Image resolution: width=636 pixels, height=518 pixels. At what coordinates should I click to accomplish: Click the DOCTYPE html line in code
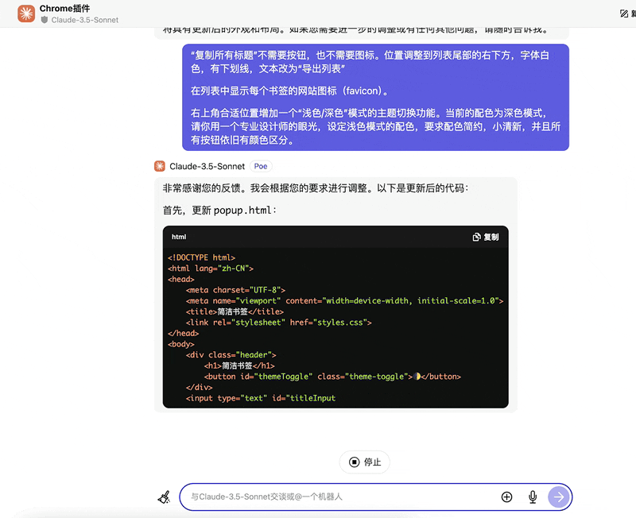[201, 257]
